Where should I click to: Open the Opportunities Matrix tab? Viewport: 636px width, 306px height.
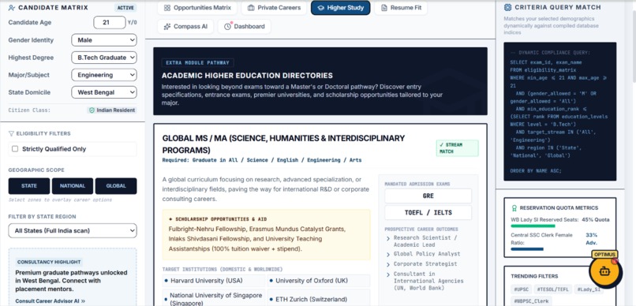coord(197,8)
